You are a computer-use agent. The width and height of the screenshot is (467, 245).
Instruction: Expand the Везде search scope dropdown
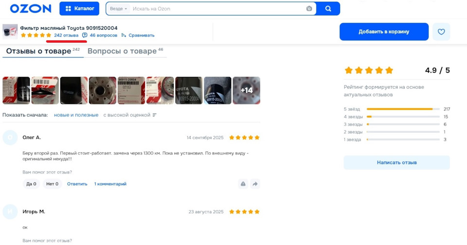tap(118, 9)
